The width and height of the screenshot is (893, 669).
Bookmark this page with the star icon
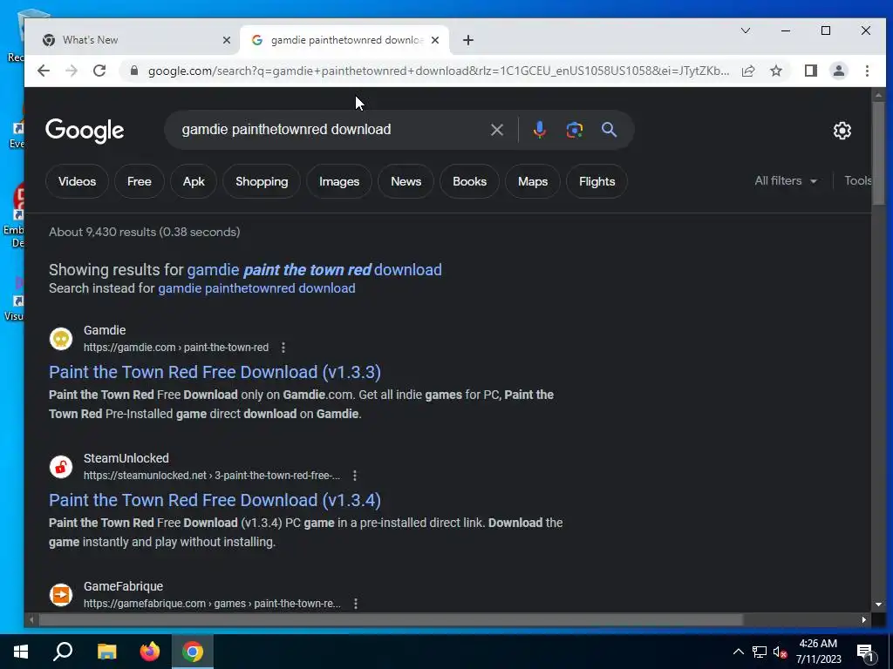pos(775,71)
